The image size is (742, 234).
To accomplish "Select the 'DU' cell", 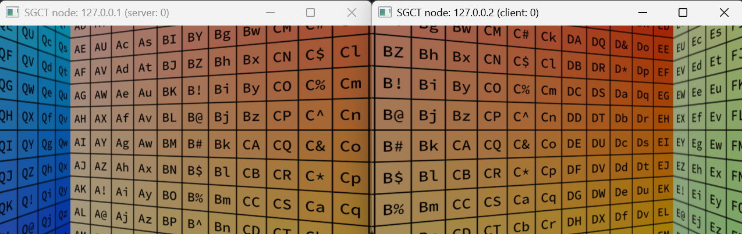I will 598,143.
